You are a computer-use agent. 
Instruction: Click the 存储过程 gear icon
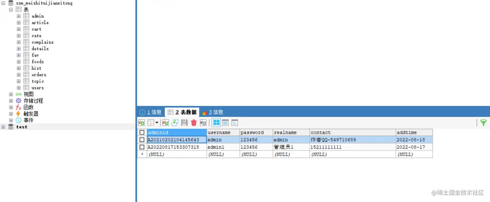pos(19,101)
